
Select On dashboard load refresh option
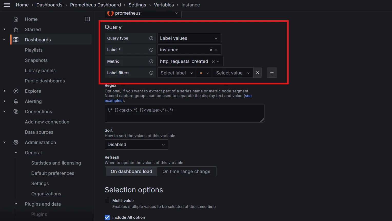click(131, 171)
